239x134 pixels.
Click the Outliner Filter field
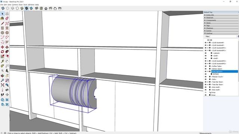[x=223, y=36]
